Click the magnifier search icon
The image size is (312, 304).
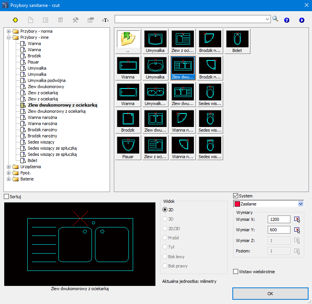[x=275, y=19]
